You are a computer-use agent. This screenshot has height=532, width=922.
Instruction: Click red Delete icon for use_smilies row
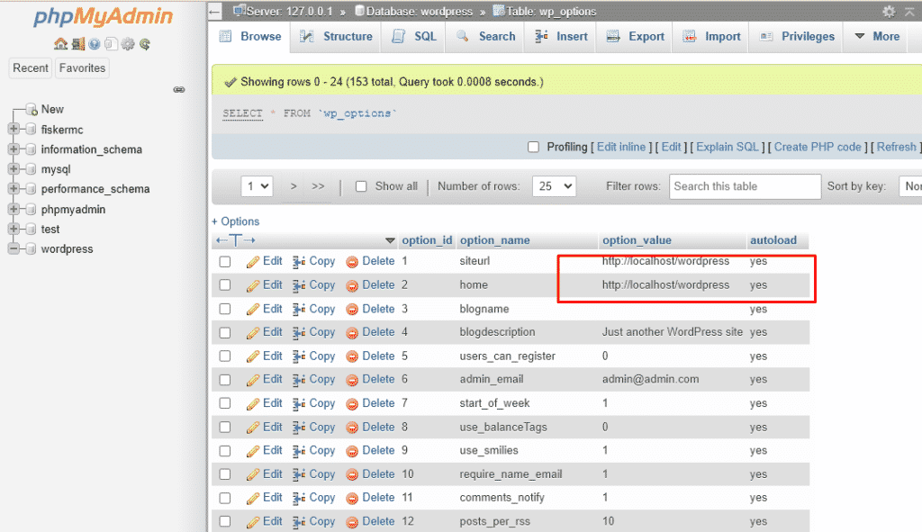coord(352,451)
